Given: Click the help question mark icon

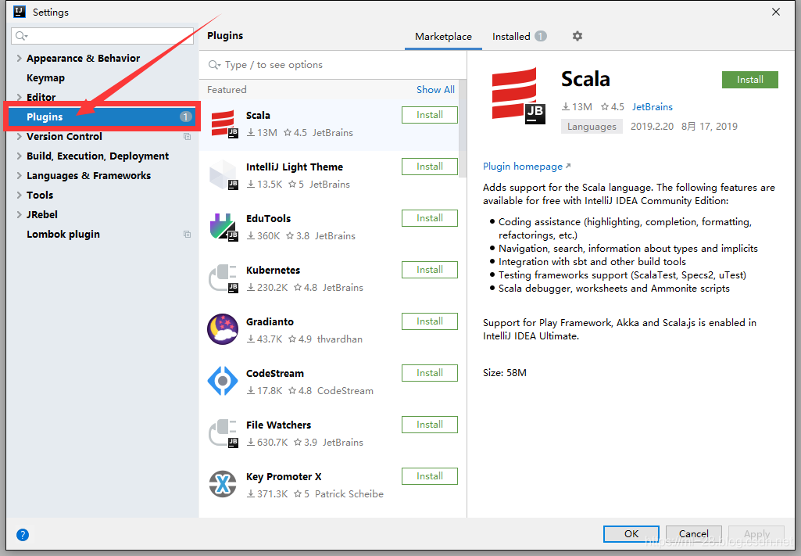Looking at the screenshot, I should tap(23, 535).
